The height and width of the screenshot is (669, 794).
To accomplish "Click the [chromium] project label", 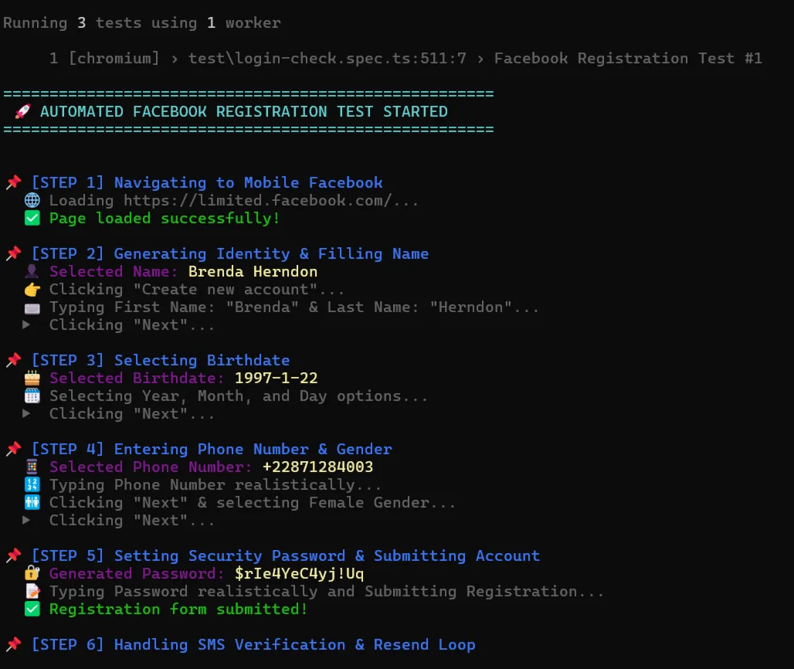I will point(114,58).
